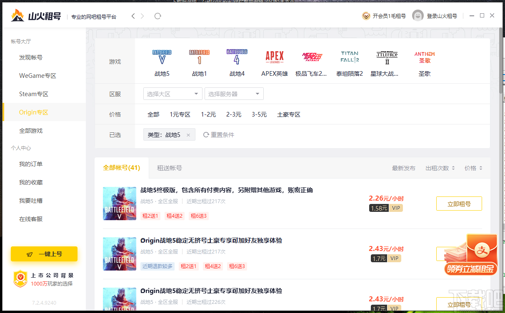Filter price by 1-2元
The image size is (505, 313).
pyautogui.click(x=208, y=114)
